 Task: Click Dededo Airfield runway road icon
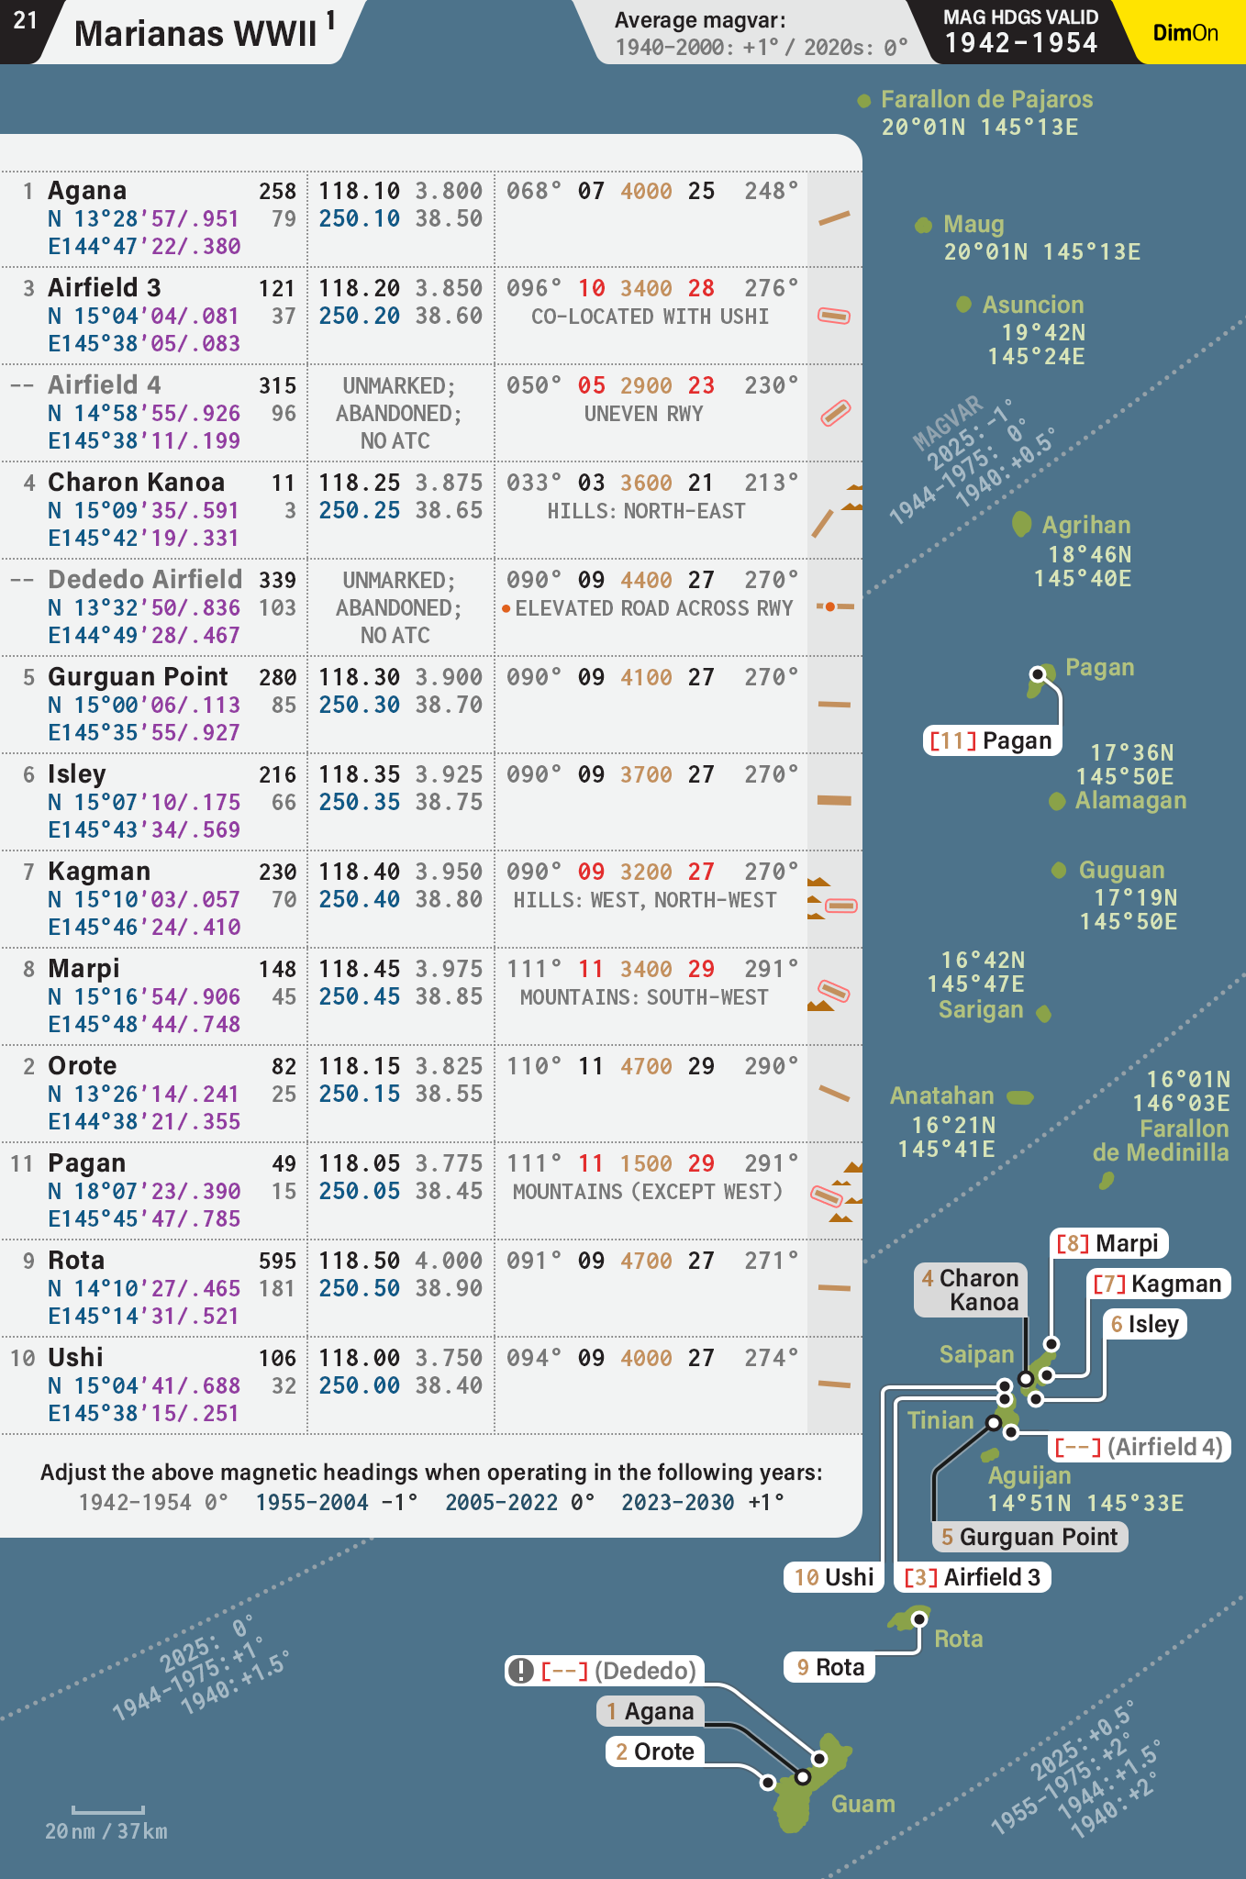click(835, 606)
